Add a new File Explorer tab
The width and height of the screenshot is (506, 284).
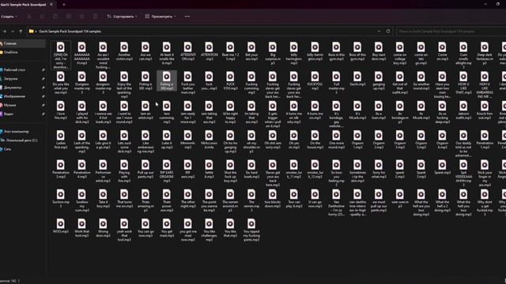[64, 5]
